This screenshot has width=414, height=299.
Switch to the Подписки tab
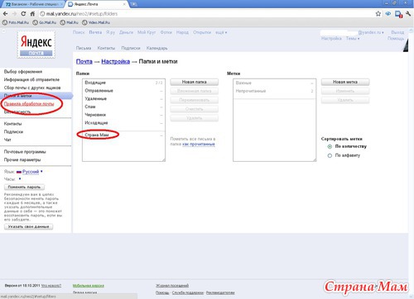[x=131, y=48]
